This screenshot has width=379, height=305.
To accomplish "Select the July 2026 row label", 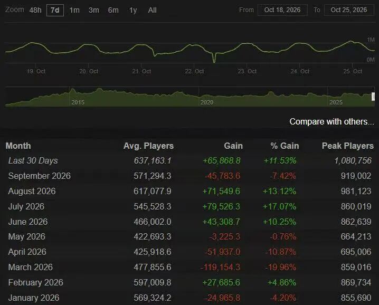I will pyautogui.click(x=26, y=207).
